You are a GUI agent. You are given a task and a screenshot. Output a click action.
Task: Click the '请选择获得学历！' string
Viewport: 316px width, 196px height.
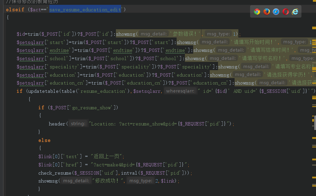[x=288, y=75]
